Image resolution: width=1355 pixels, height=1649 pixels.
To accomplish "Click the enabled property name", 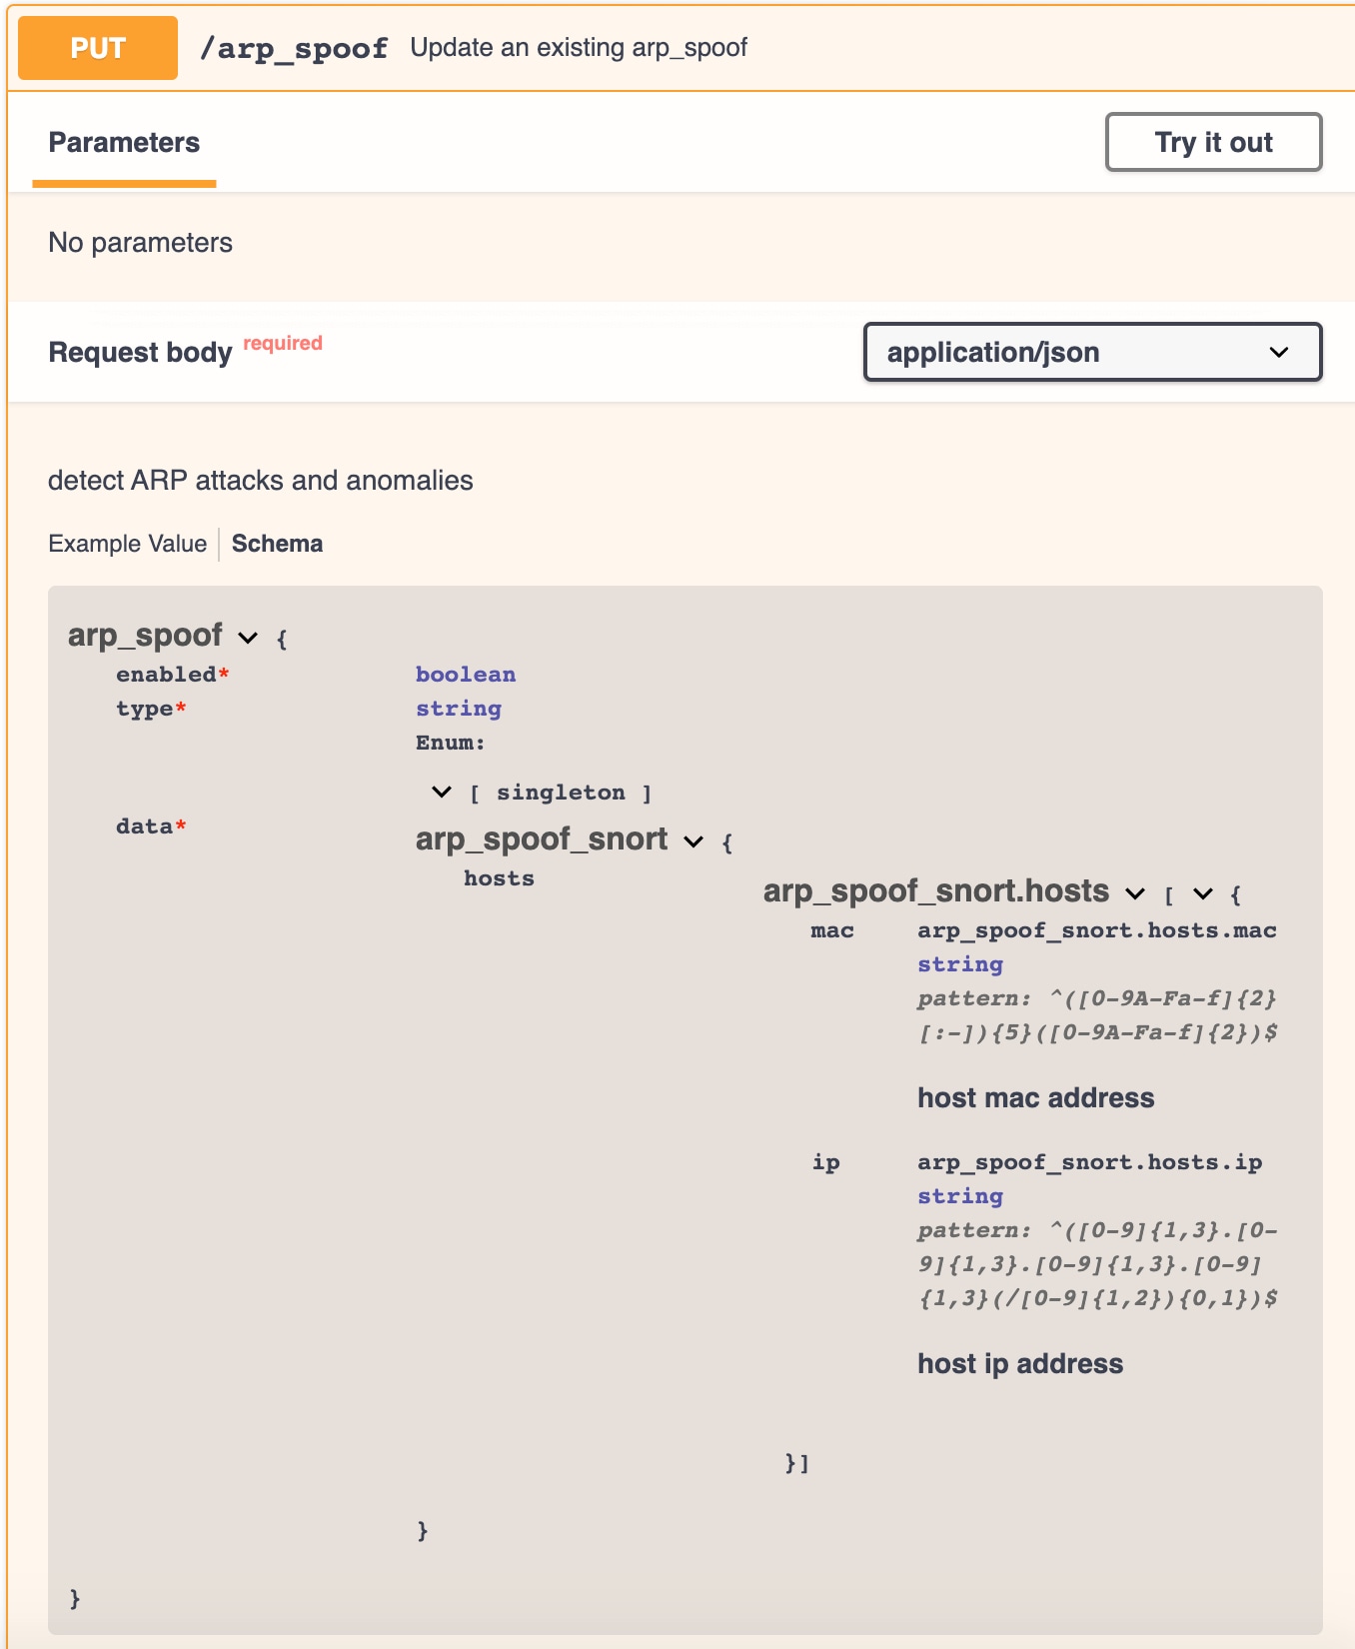I will pos(166,675).
